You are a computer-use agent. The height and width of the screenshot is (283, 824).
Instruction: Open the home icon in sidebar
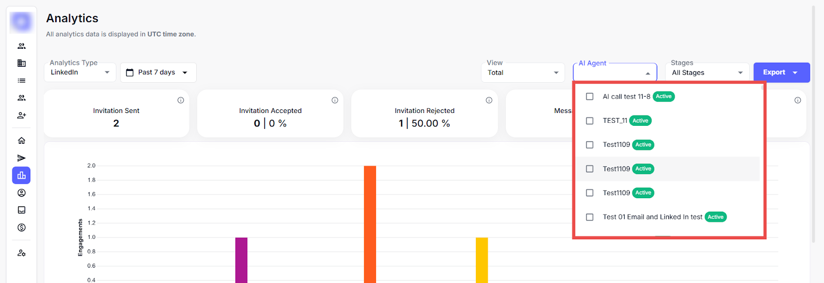coord(21,141)
